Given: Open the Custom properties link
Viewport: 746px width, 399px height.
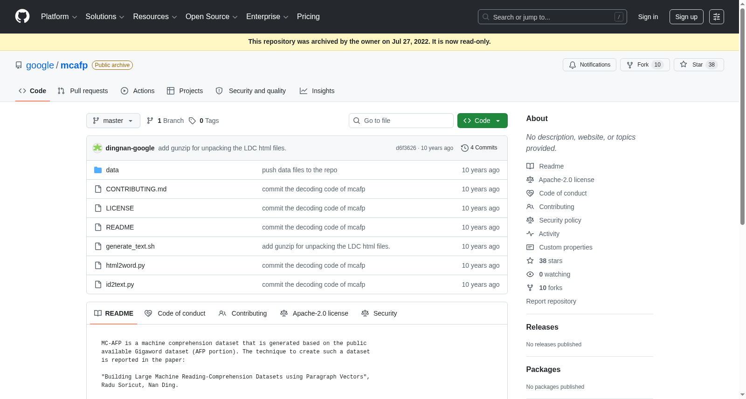Looking at the screenshot, I should [566, 247].
